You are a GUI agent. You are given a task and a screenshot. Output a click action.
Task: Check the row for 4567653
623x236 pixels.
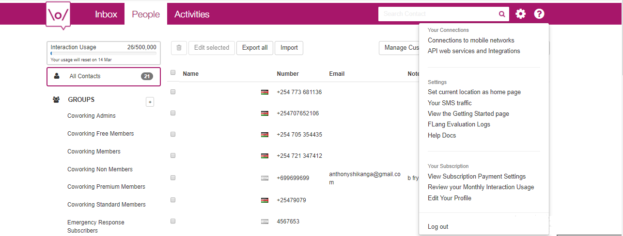173,221
